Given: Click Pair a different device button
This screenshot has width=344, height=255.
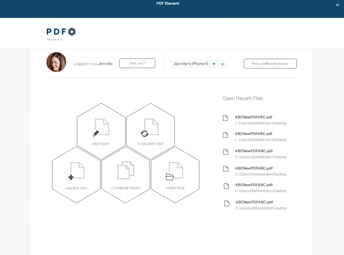Looking at the screenshot, I should pyautogui.click(x=270, y=63).
